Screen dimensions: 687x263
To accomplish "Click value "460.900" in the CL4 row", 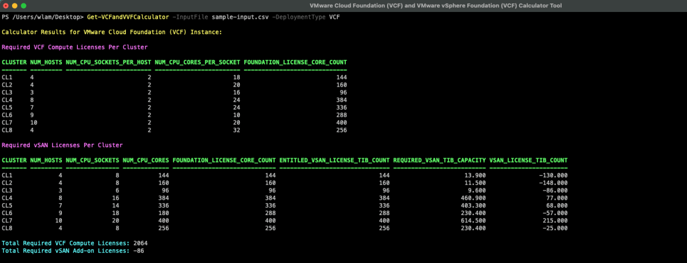I will pyautogui.click(x=473, y=198).
